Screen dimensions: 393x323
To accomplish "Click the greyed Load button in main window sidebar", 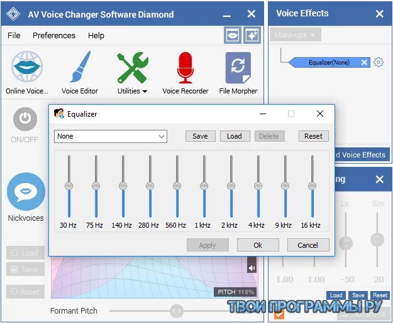I will pos(25,253).
